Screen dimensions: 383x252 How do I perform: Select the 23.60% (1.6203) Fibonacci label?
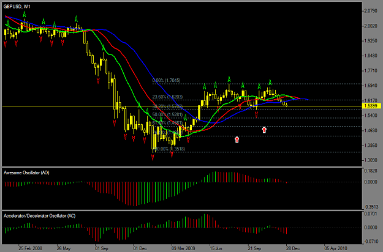(167, 97)
